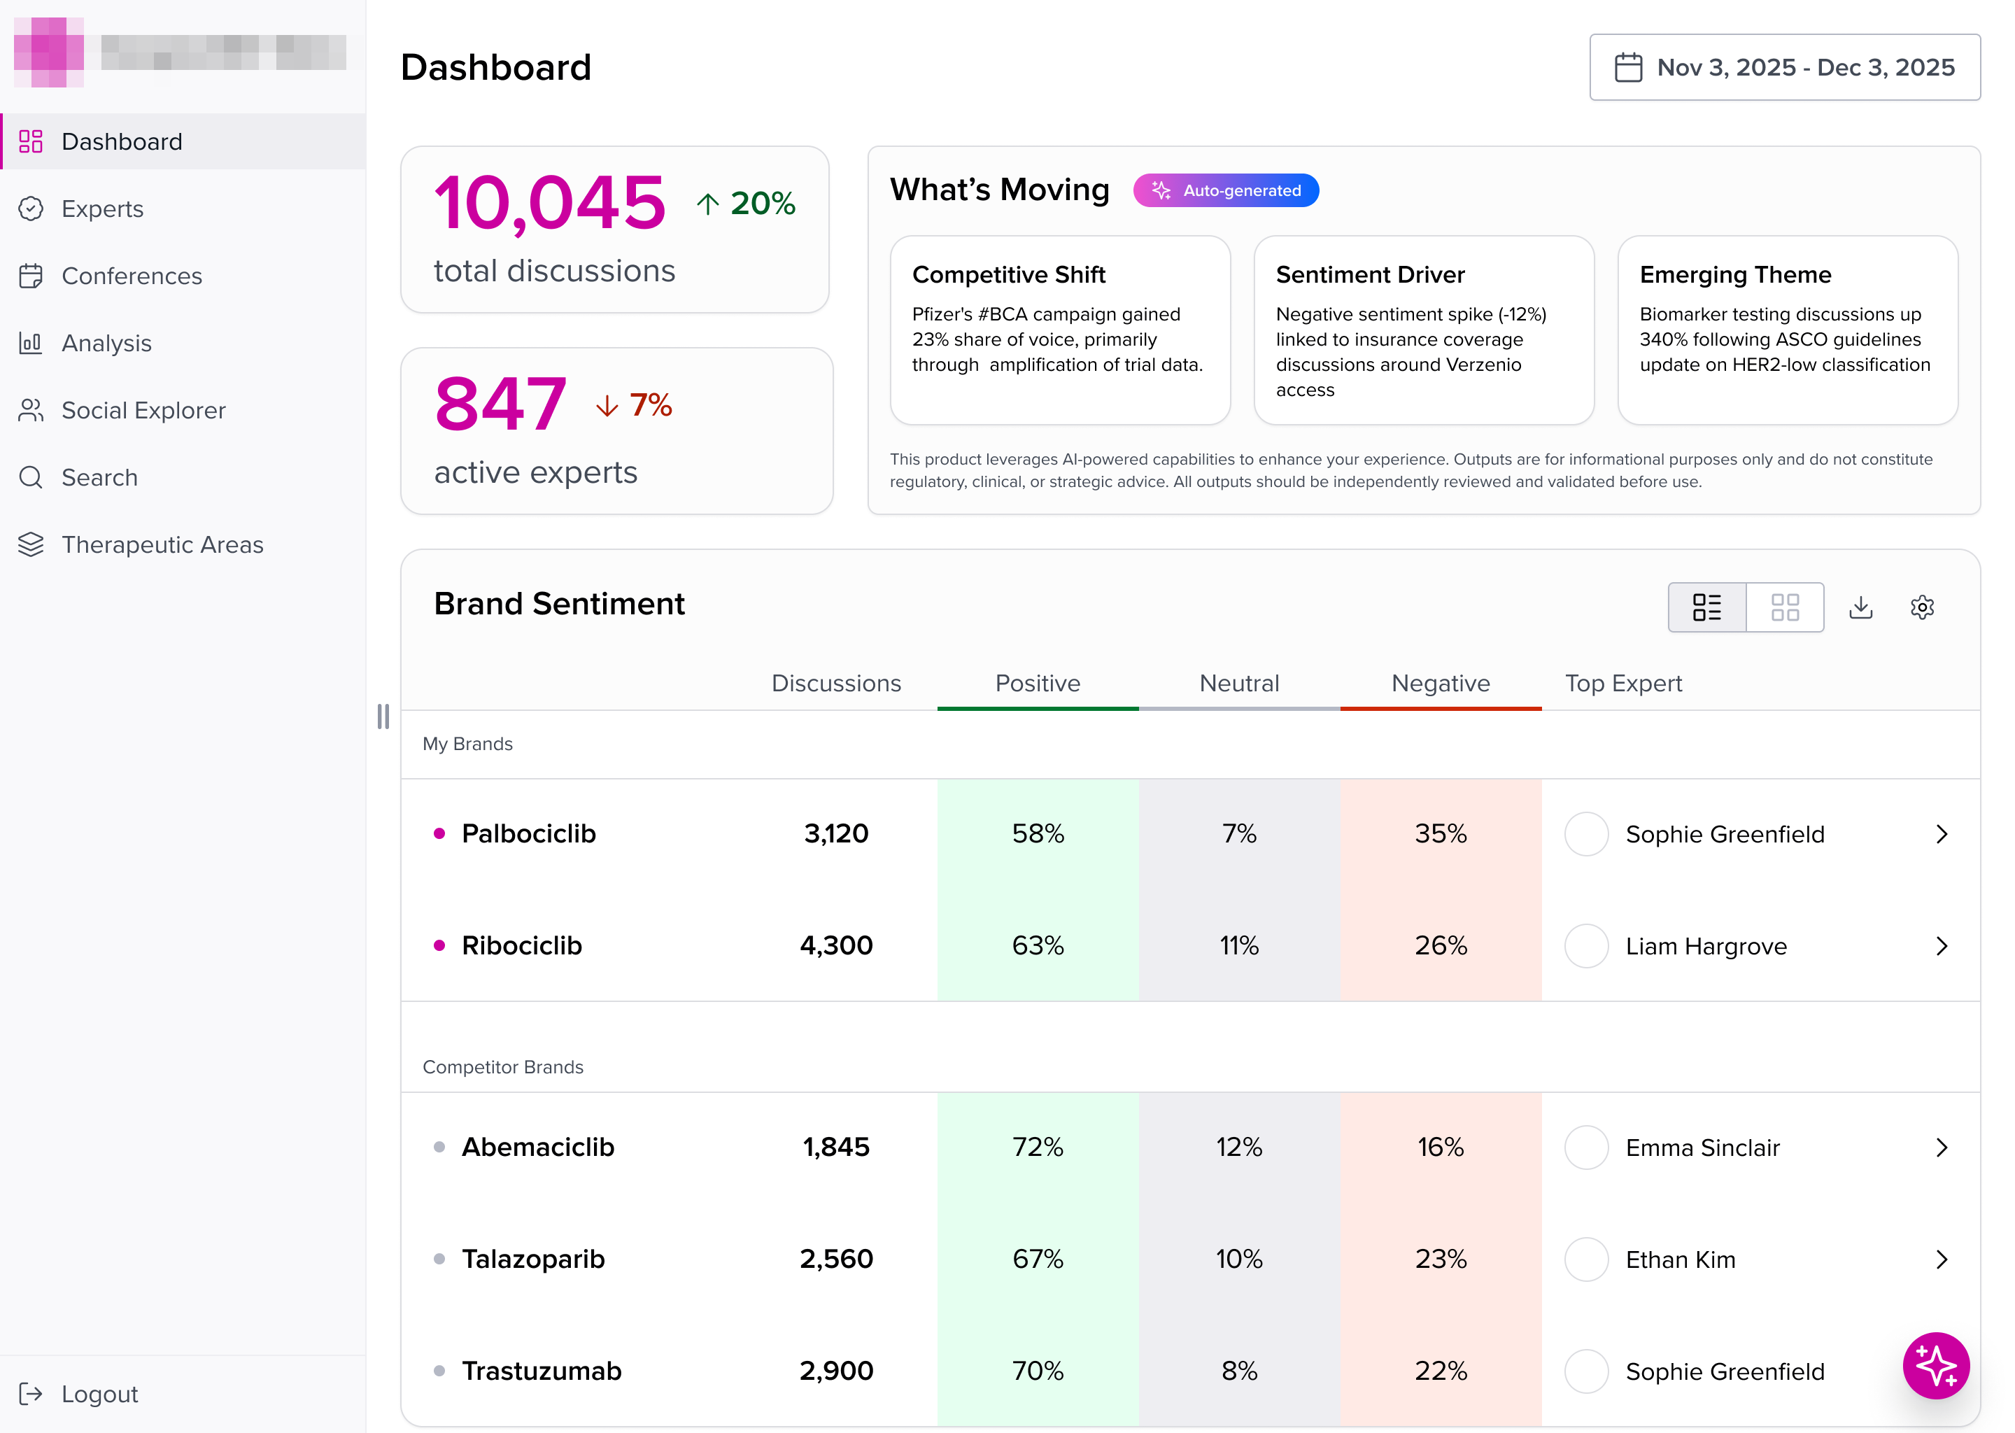Click Liam Hargrove avatar circle

point(1586,946)
